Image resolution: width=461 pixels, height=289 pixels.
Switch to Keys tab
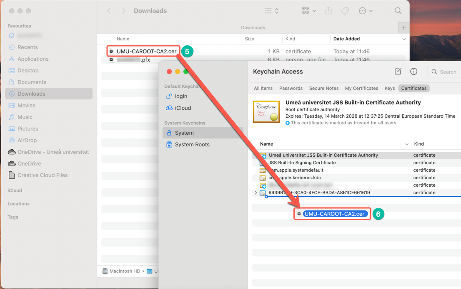[x=390, y=88]
